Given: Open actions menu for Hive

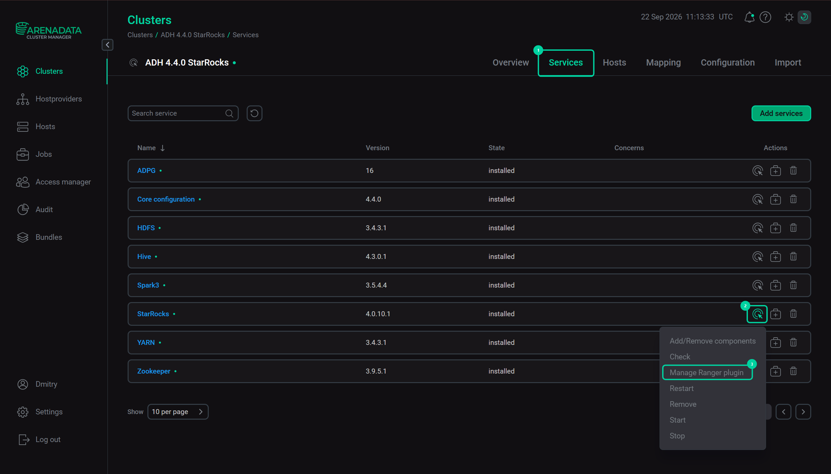Looking at the screenshot, I should pos(757,257).
